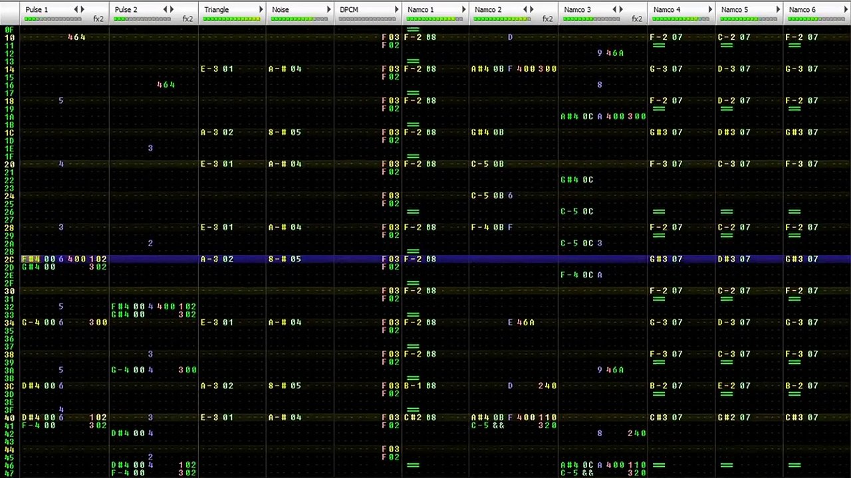
Task: Expand the Namco 5 effect columns
Action: point(778,9)
